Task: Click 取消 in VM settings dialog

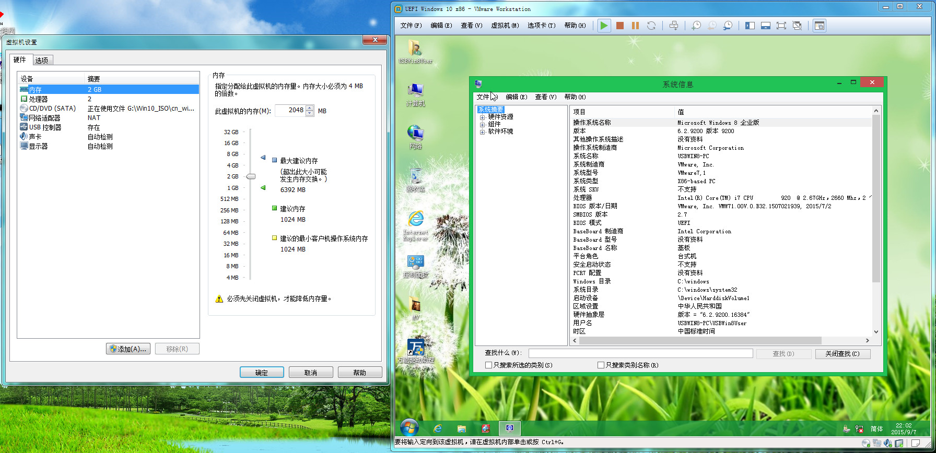Action: (x=311, y=373)
